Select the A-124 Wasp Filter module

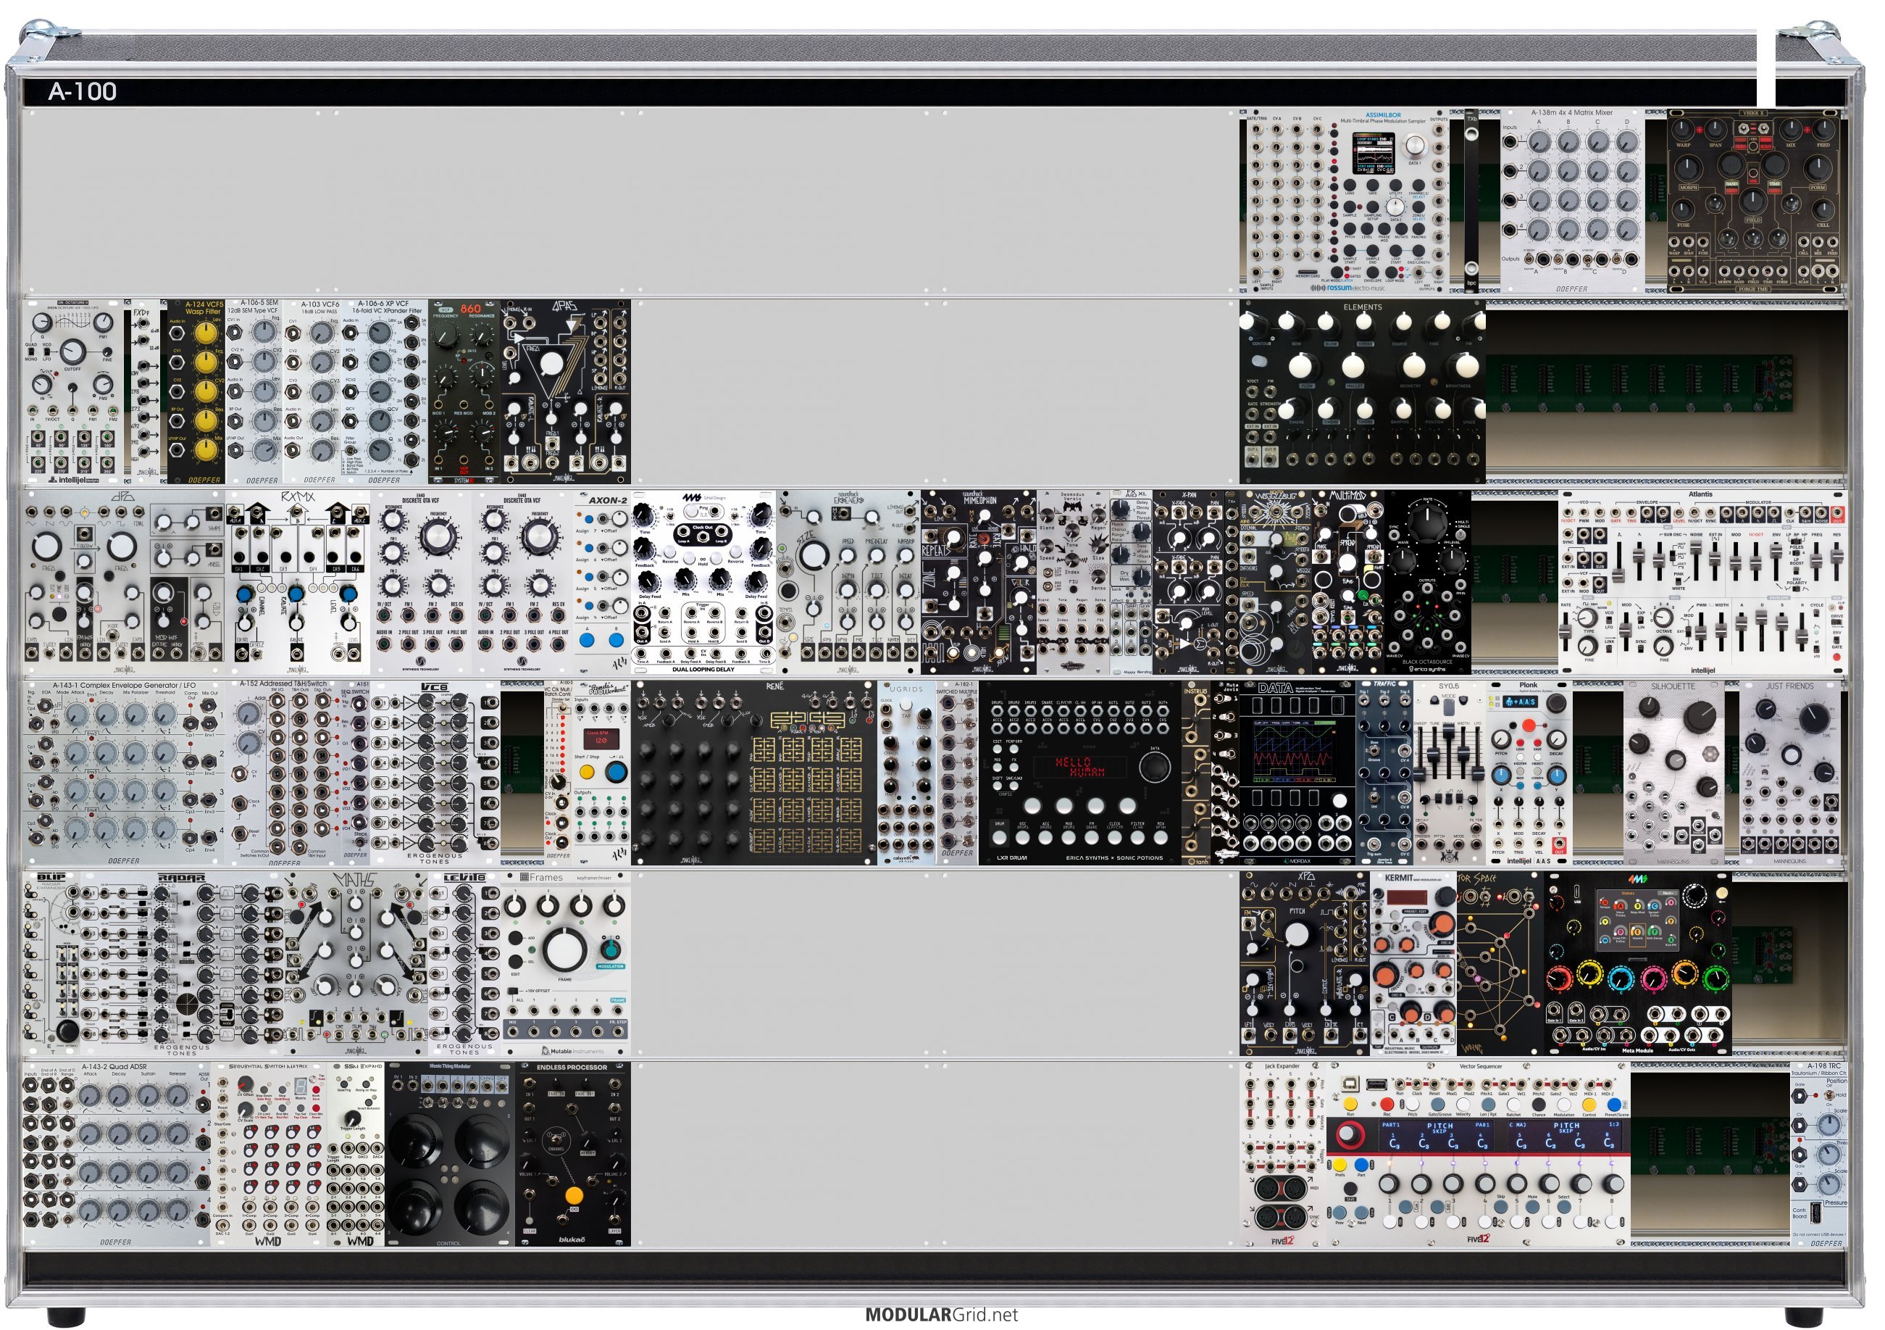[197, 394]
